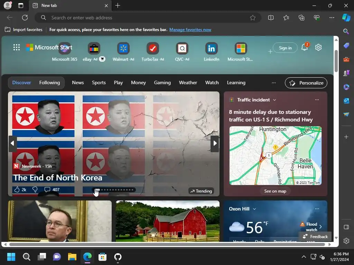Open sidebar Tools briefcase icon

pyautogui.click(x=346, y=59)
